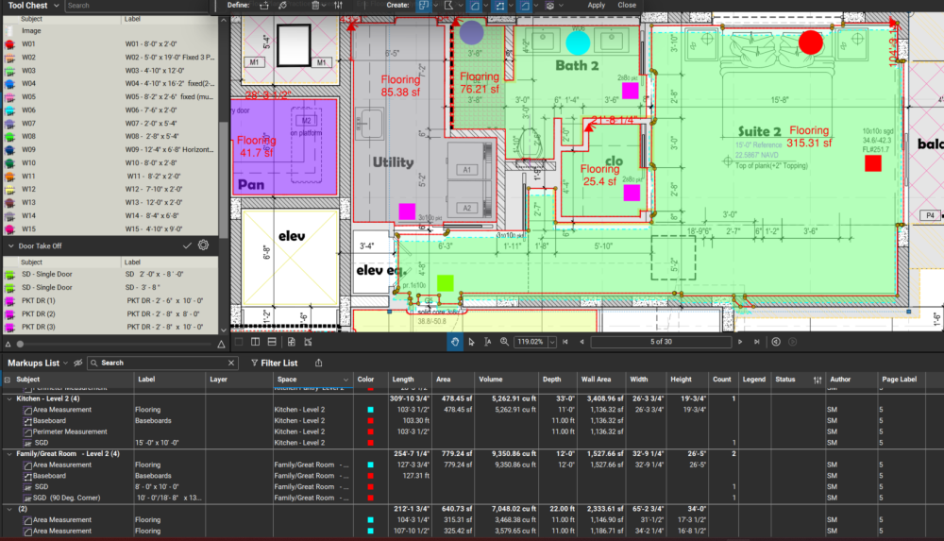Click the Create polygon shape icon
The width and height of the screenshot is (944, 541).
coord(448,6)
